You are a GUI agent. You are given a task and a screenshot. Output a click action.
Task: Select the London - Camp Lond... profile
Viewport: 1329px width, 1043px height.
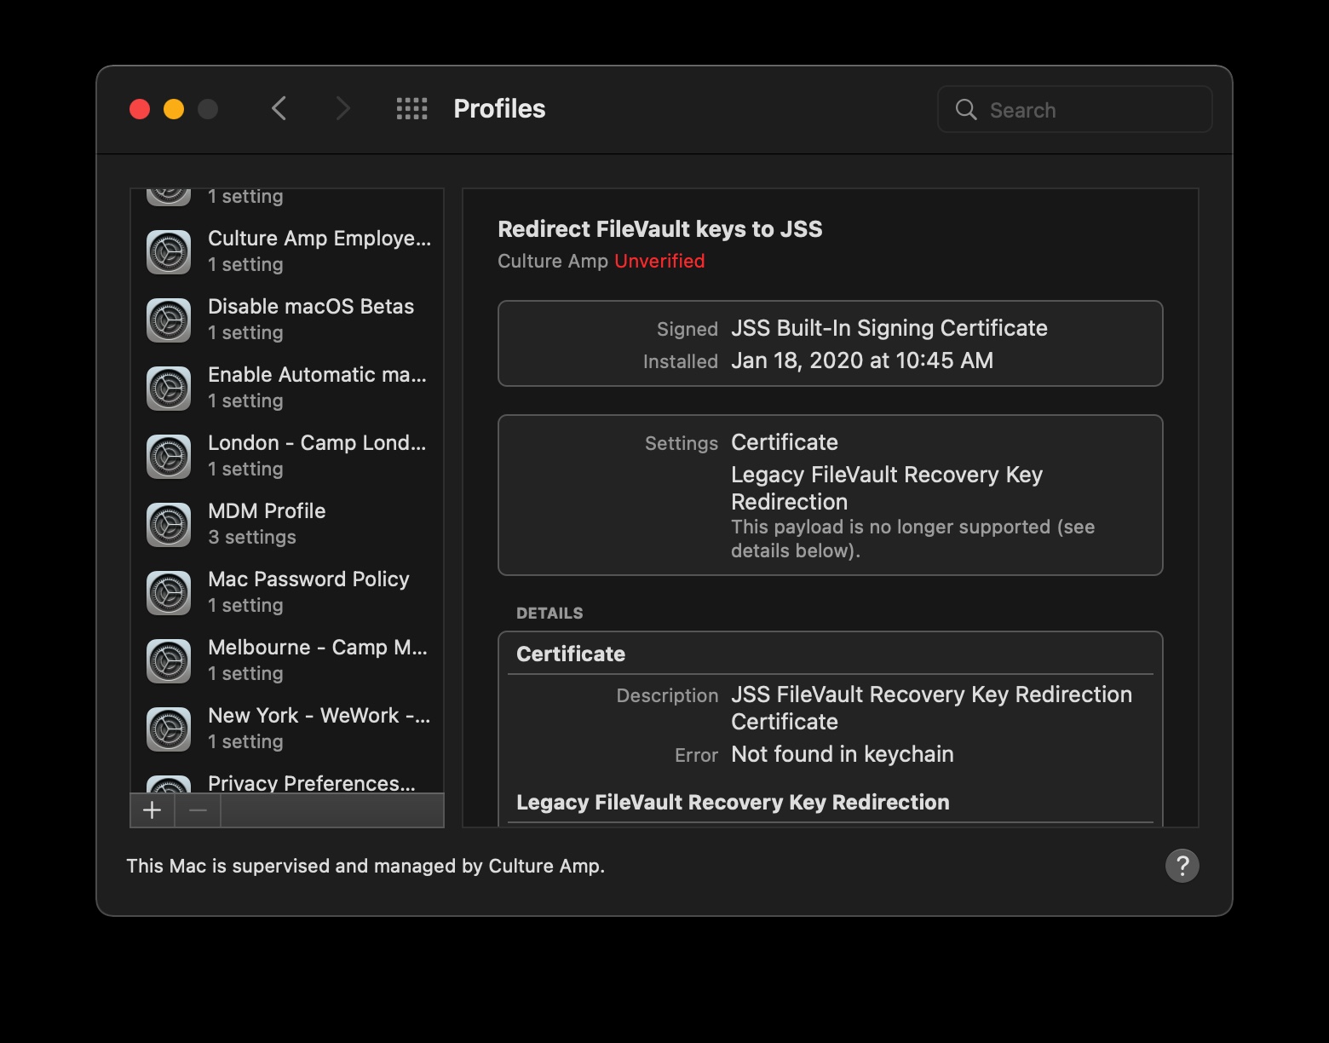[287, 456]
